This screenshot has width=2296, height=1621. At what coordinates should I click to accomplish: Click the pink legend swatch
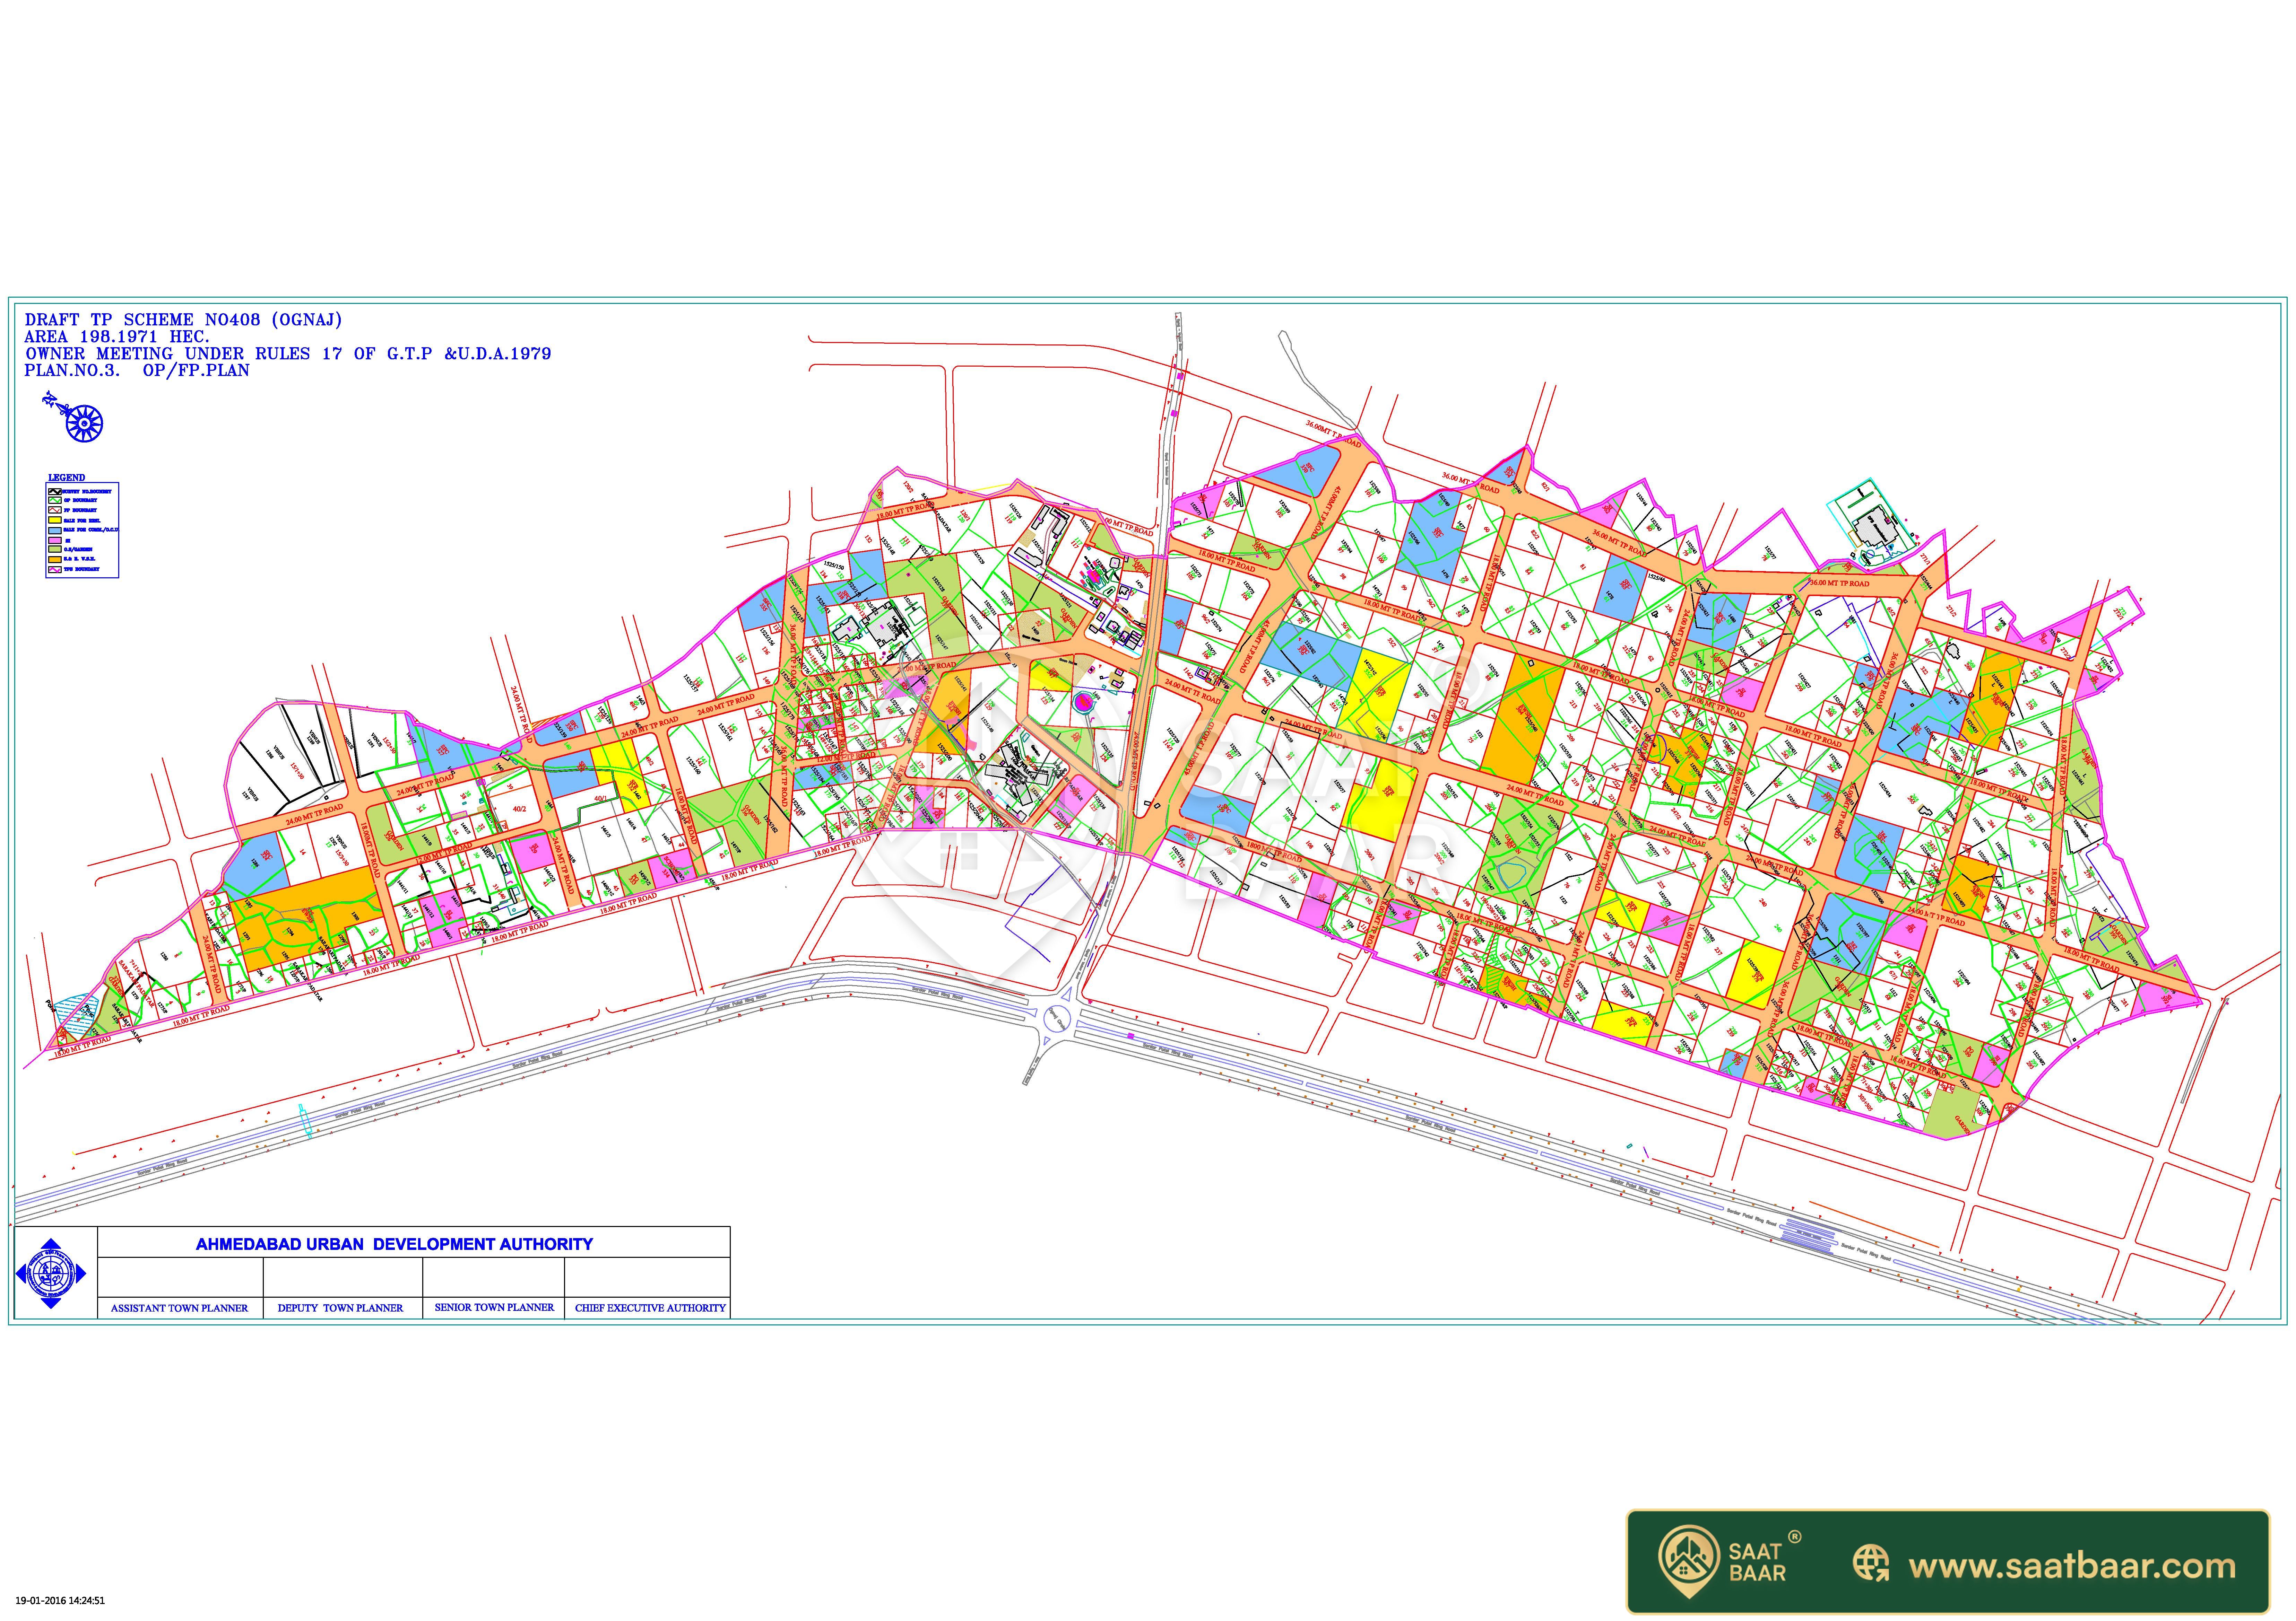55,541
